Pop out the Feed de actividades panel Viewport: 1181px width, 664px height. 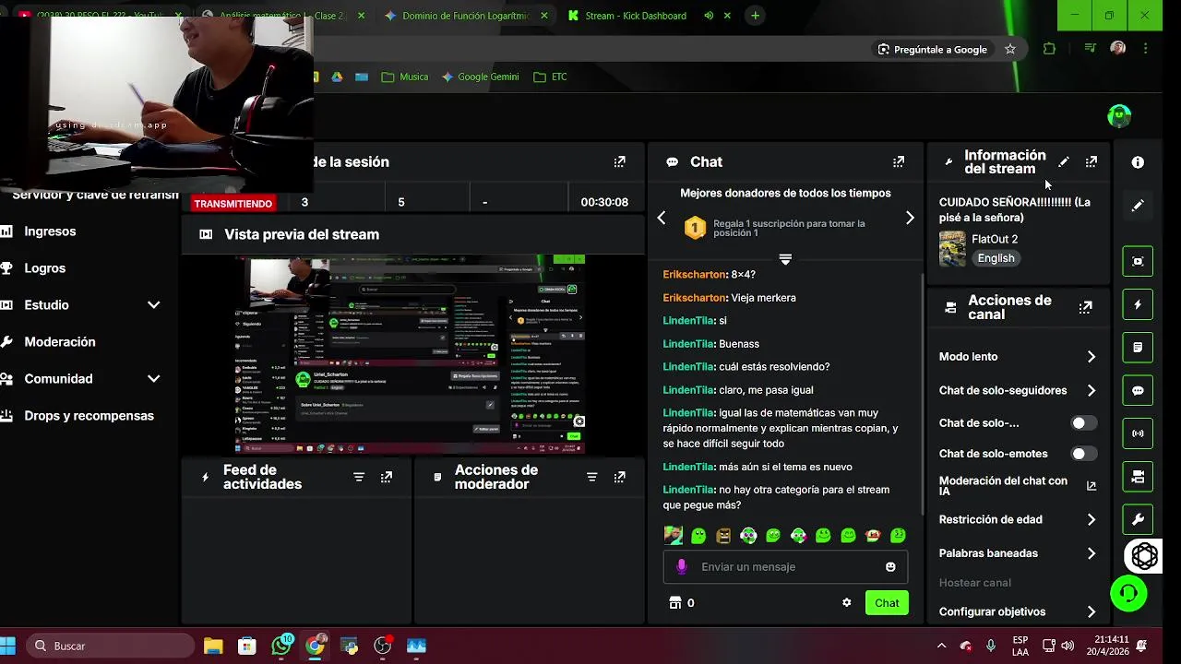pos(387,477)
